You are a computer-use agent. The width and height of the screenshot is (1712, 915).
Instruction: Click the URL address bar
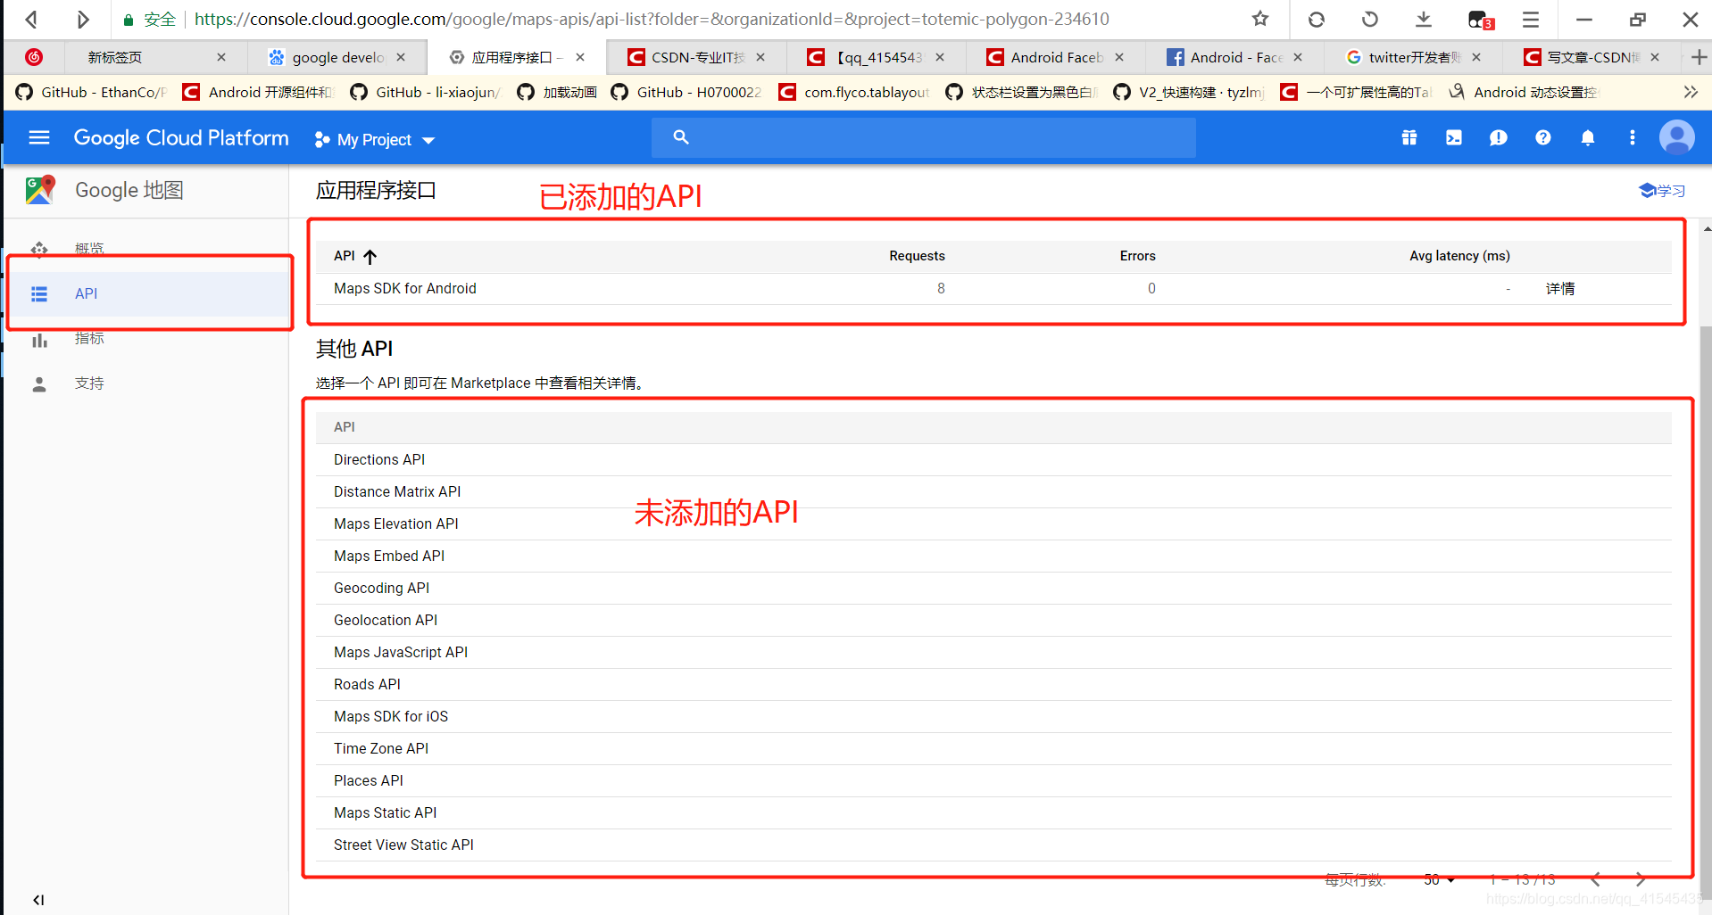(x=652, y=19)
